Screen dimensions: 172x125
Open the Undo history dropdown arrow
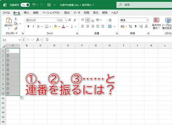point(37,5)
